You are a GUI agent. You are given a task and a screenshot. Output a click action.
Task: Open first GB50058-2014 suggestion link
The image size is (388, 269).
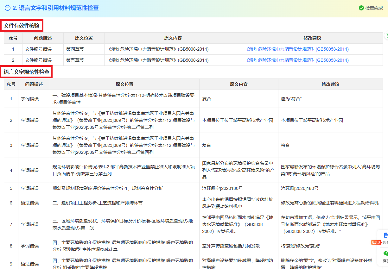(x=297, y=49)
